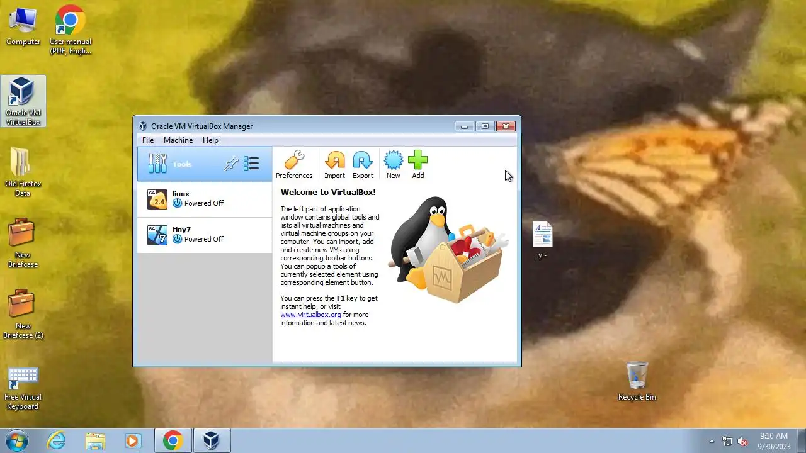Click the muted volume tray icon

743,441
